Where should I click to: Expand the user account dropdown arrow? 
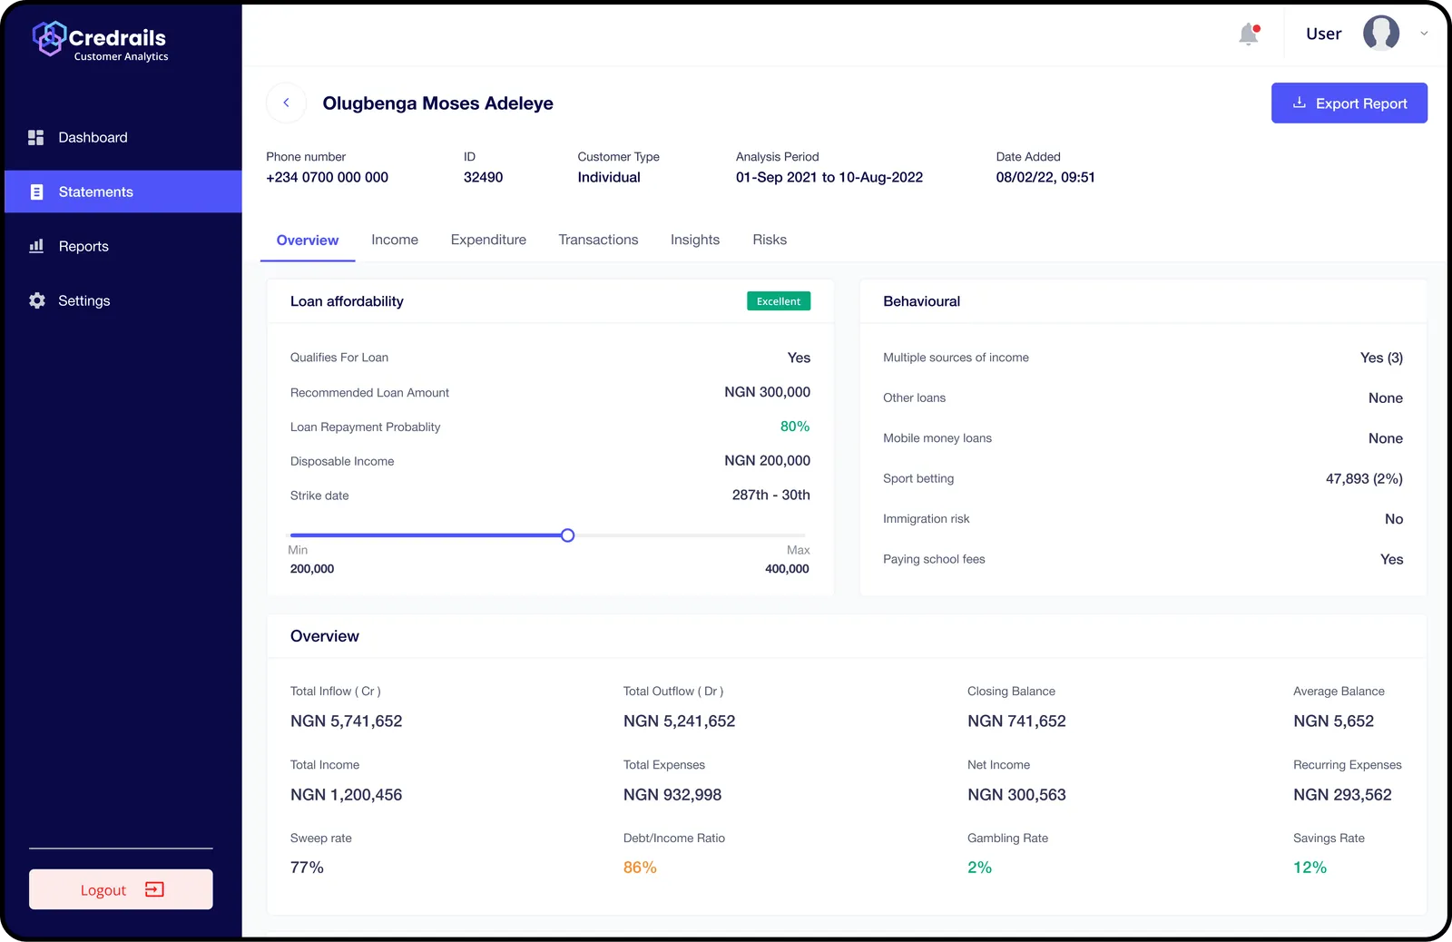coord(1424,34)
